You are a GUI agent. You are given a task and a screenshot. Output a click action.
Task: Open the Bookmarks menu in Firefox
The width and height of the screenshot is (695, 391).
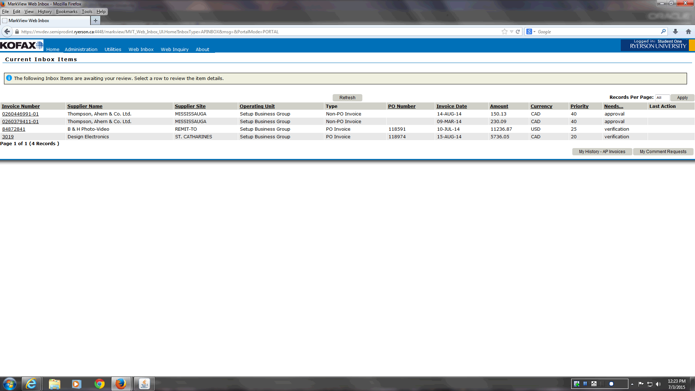tap(67, 12)
